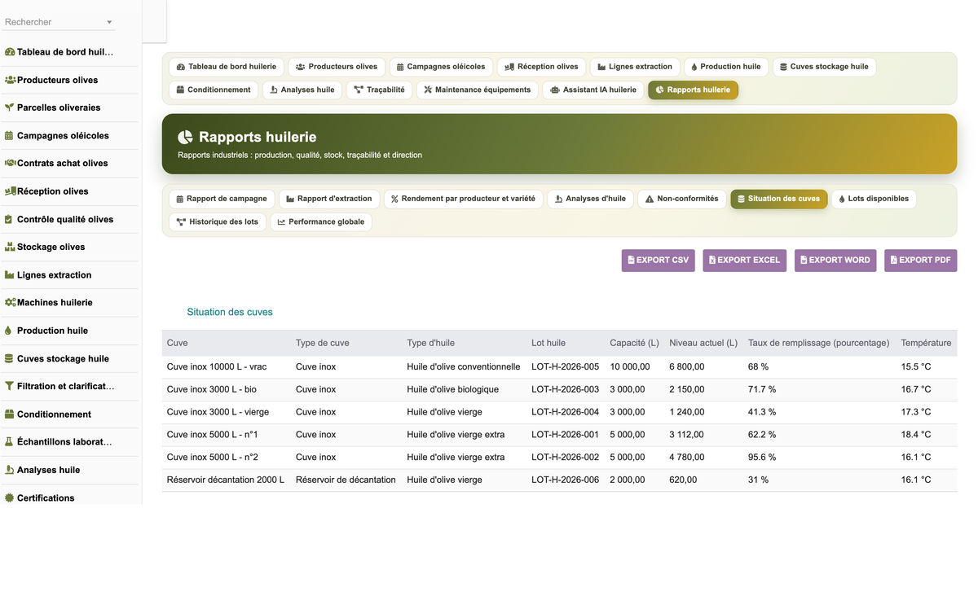Open the Historique des lots report tab
978x605 pixels.
pos(218,221)
